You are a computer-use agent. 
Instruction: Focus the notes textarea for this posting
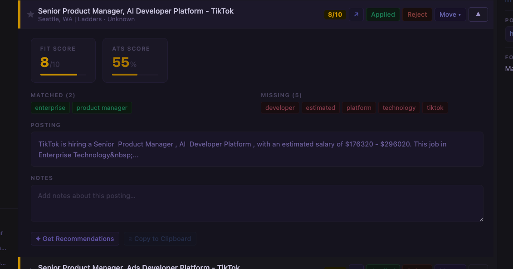pyautogui.click(x=257, y=203)
